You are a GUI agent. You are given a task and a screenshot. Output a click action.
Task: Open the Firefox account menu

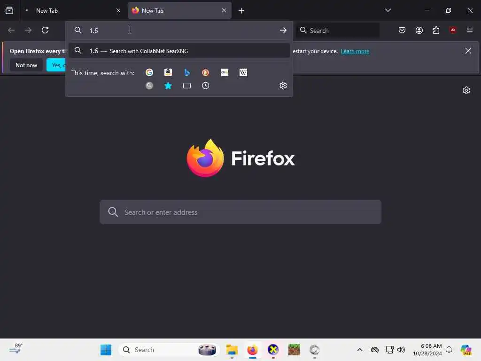click(x=419, y=30)
